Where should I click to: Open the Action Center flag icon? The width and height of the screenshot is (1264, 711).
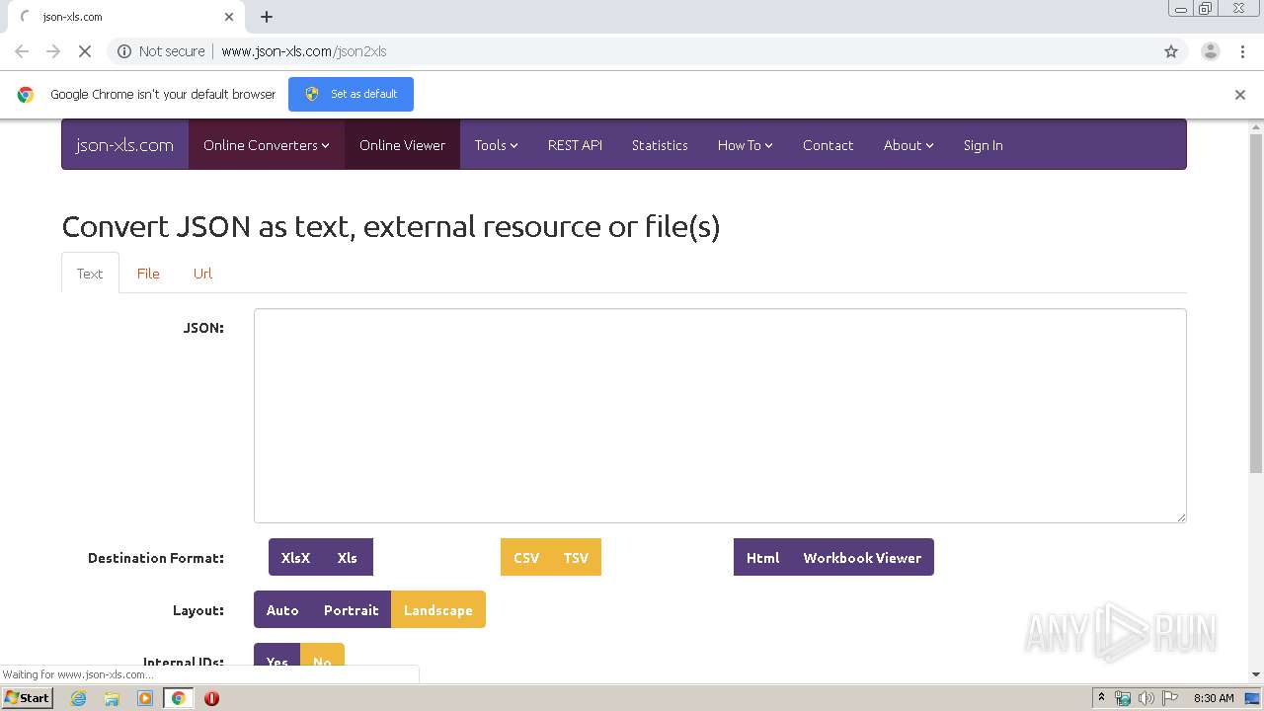tap(1169, 698)
